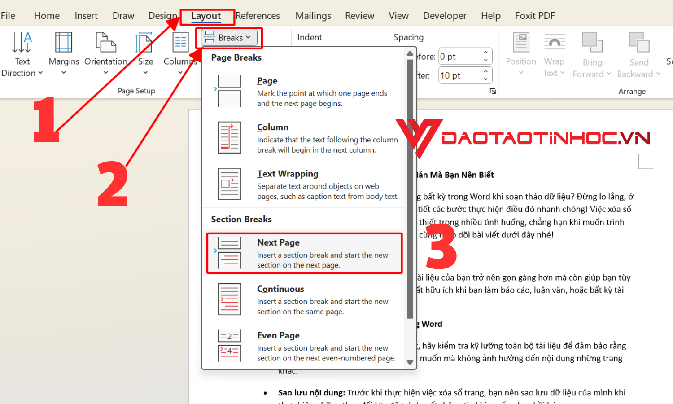Click the Orientation page icon
673x404 pixels.
pyautogui.click(x=105, y=43)
